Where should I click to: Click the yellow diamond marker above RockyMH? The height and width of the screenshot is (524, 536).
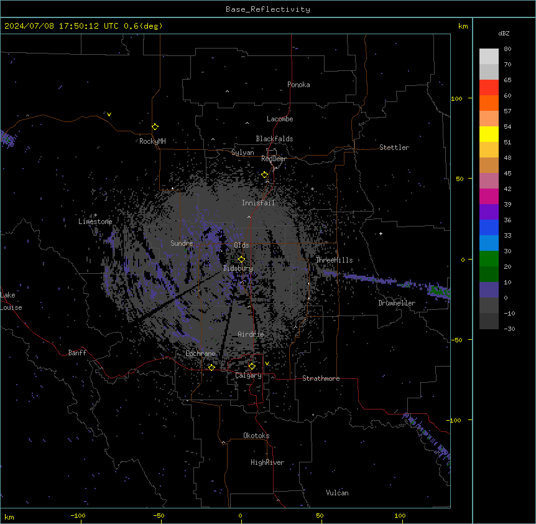(155, 127)
